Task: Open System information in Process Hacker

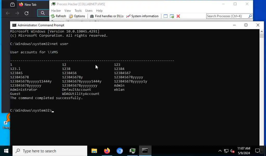Action: (x=142, y=16)
